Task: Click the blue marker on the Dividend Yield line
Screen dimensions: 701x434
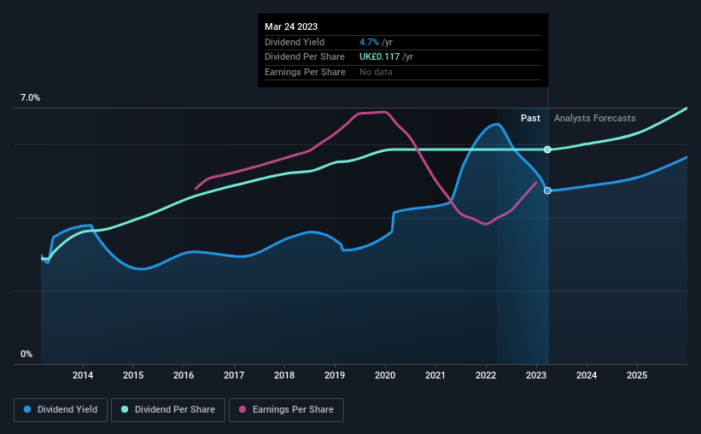Action: [547, 191]
